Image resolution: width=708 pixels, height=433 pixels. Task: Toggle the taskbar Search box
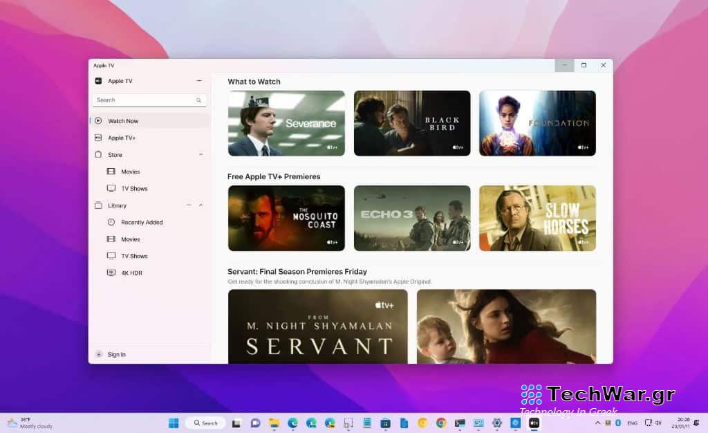pos(205,423)
